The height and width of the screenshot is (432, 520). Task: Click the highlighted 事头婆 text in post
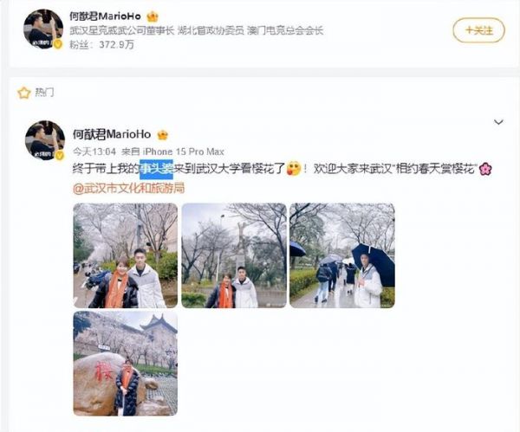(x=157, y=170)
